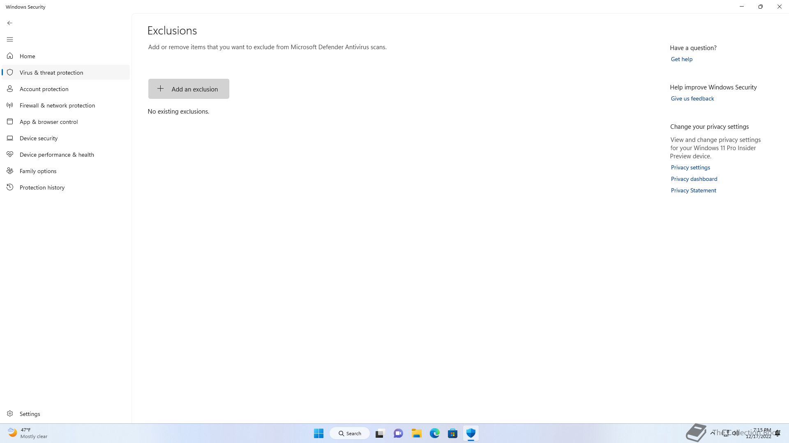Show hidden system tray icons
Viewport: 789px width, 443px height.
713,433
